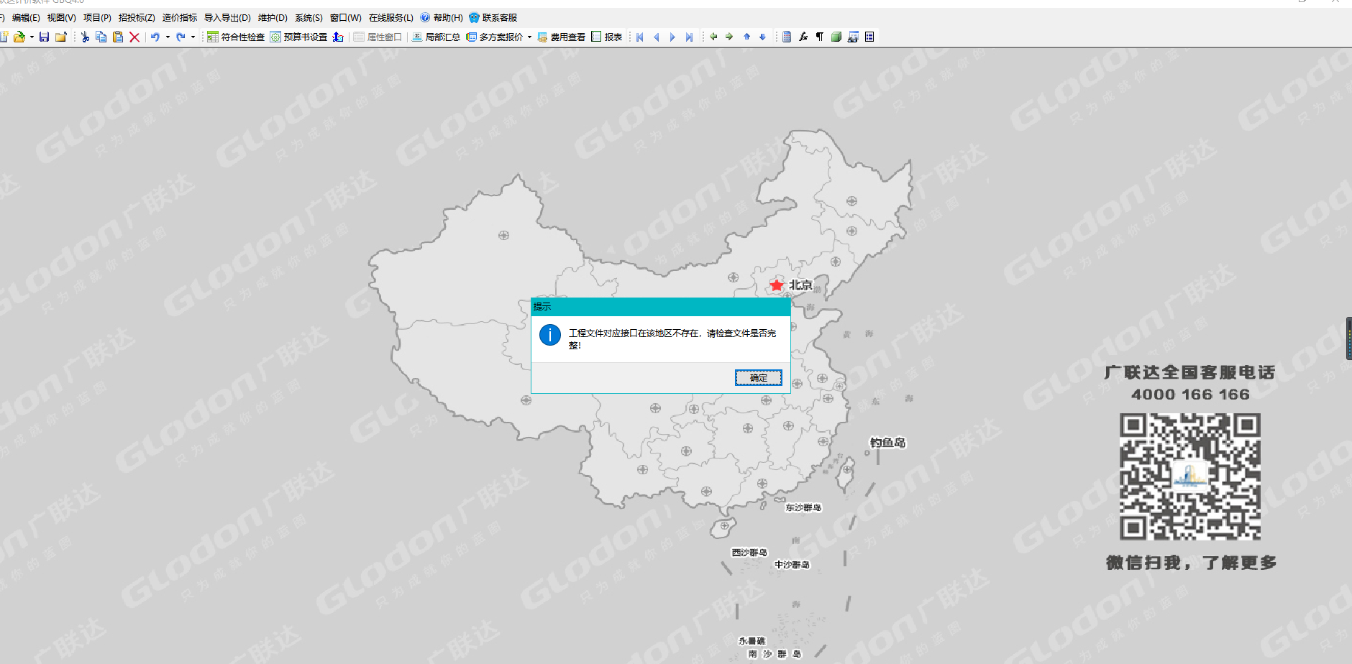This screenshot has width=1352, height=664.
Task: Click the blue list lines icon
Action: pos(869,37)
